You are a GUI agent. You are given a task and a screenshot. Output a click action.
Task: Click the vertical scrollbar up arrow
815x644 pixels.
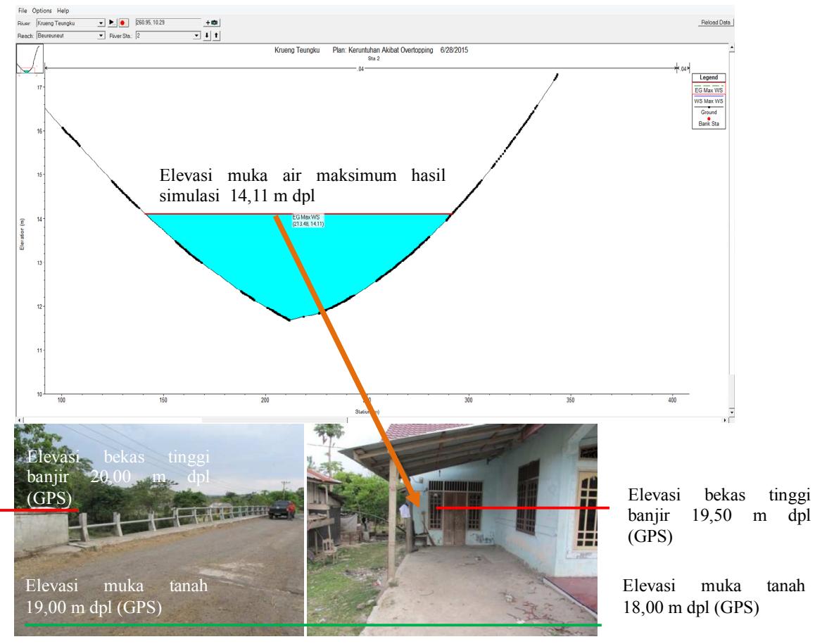[732, 48]
